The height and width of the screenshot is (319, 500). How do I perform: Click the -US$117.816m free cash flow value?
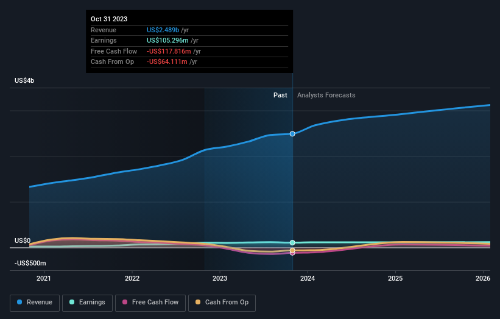pos(169,51)
